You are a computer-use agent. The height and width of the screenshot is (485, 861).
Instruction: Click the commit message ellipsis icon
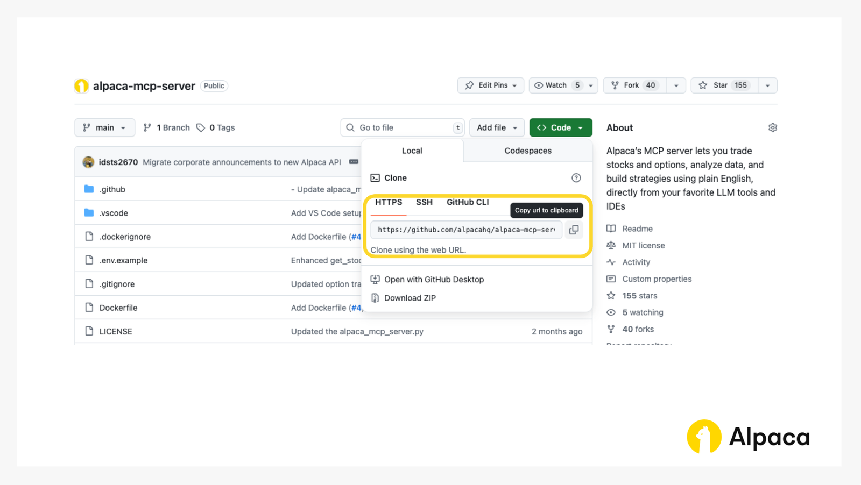coord(352,162)
